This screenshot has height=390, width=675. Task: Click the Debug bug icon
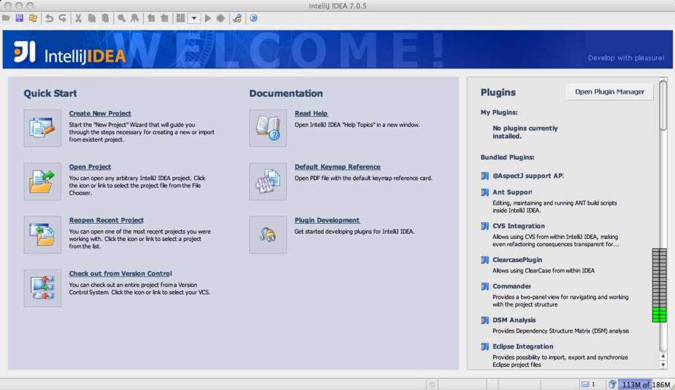tap(221, 18)
